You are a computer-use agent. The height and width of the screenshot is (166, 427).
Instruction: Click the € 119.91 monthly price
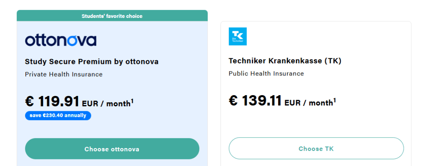(52, 101)
